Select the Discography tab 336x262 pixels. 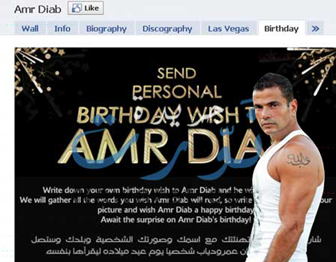pyautogui.click(x=167, y=28)
